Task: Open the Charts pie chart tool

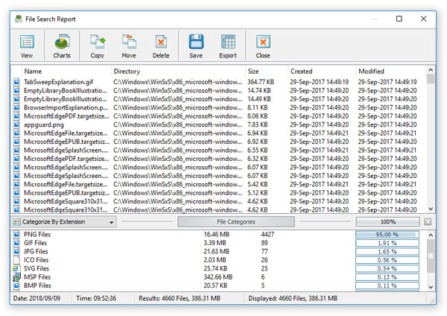Action: tap(62, 46)
